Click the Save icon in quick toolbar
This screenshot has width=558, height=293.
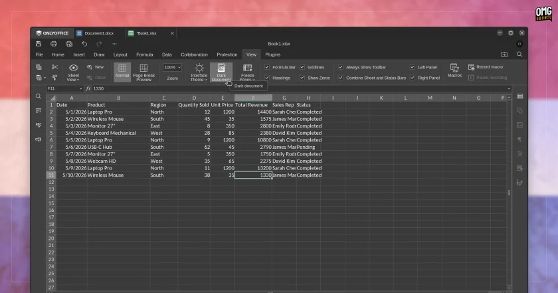point(39,44)
